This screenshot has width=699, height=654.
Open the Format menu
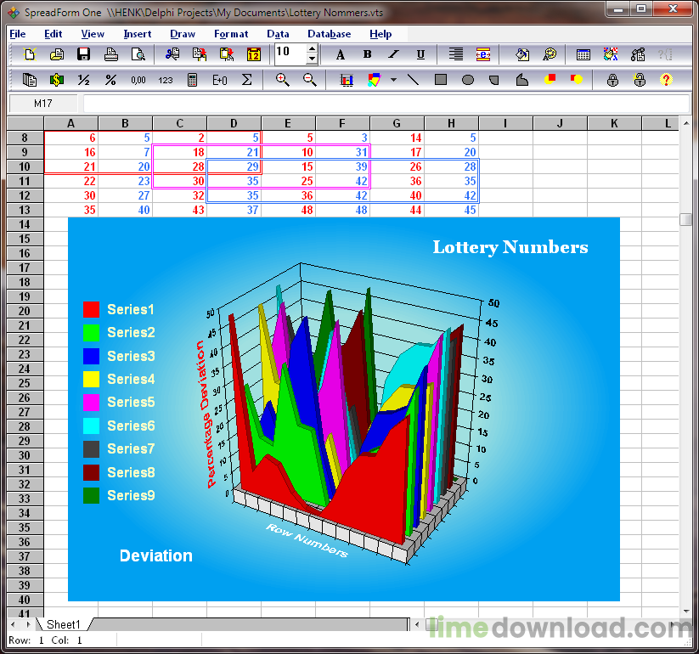pyautogui.click(x=231, y=34)
